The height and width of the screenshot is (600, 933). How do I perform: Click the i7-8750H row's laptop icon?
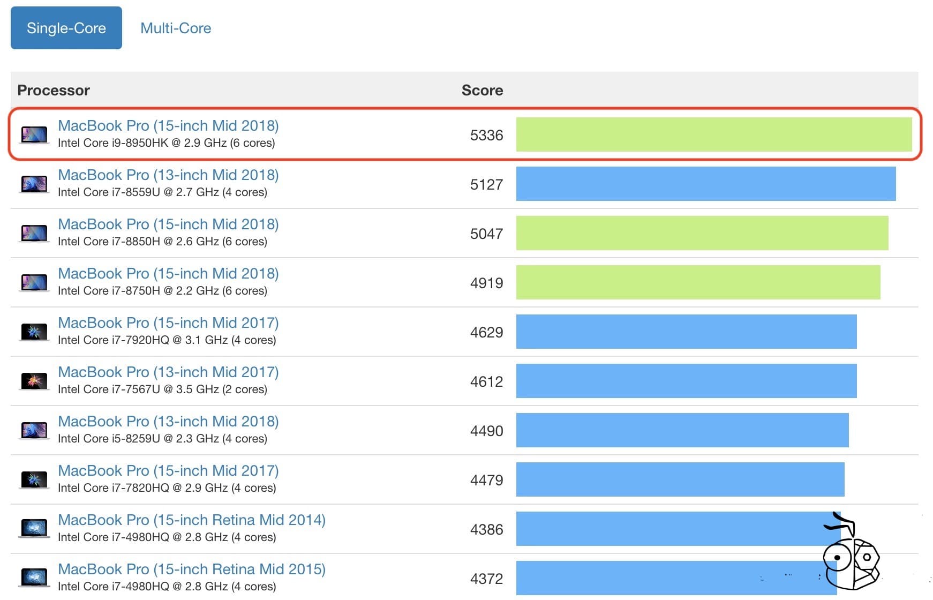click(33, 282)
